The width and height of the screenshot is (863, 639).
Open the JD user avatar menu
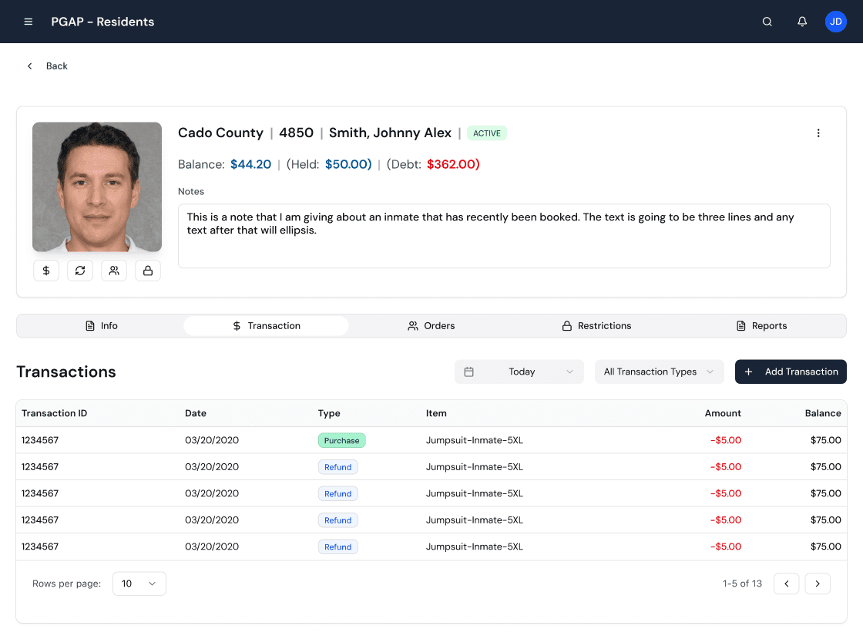pyautogui.click(x=835, y=22)
